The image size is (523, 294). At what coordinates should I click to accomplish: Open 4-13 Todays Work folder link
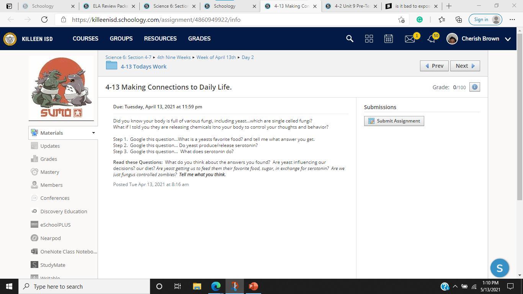pyautogui.click(x=144, y=67)
